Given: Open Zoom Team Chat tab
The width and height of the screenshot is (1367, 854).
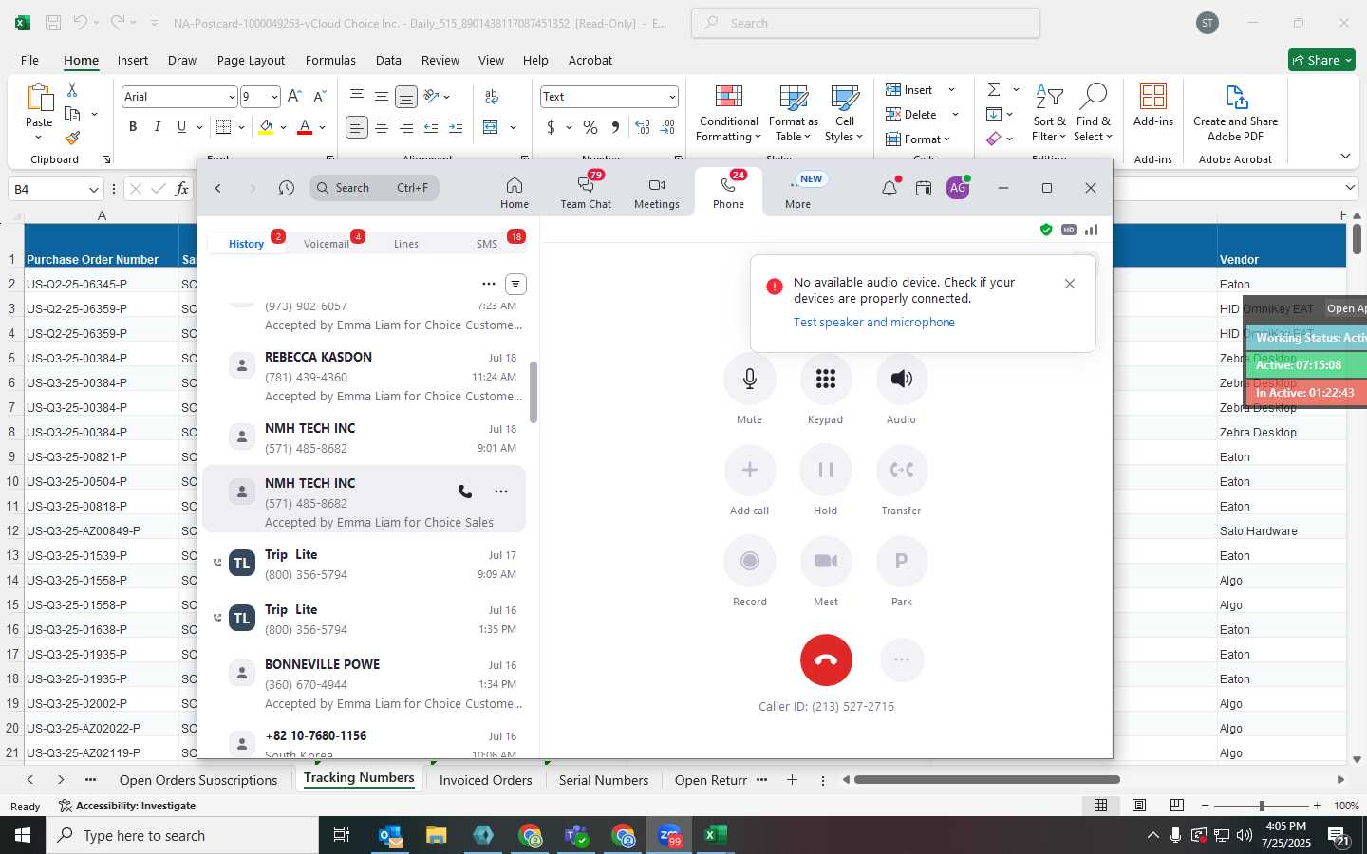Looking at the screenshot, I should pos(586,193).
